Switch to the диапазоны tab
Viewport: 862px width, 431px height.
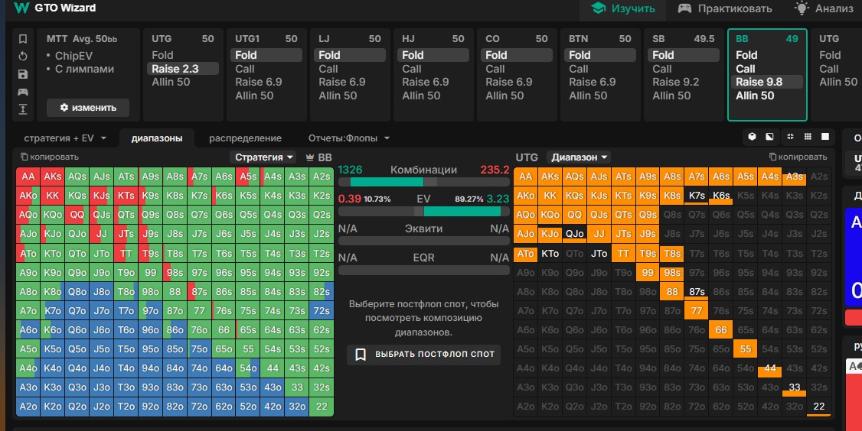pos(157,138)
